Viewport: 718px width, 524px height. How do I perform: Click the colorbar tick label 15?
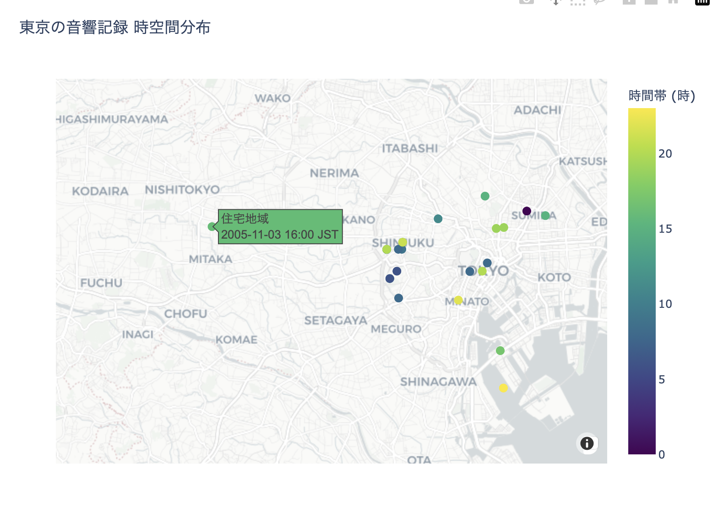click(665, 229)
